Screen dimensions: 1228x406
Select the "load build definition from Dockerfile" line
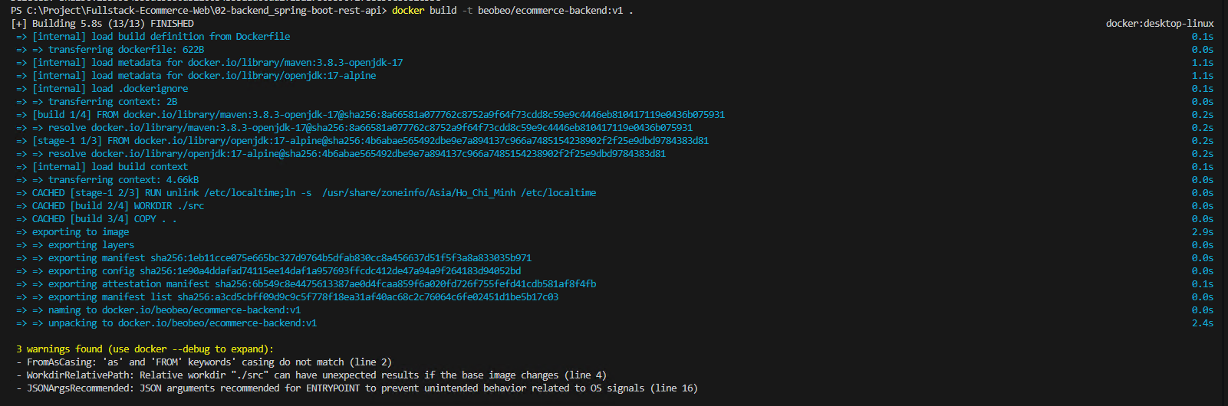click(x=161, y=37)
